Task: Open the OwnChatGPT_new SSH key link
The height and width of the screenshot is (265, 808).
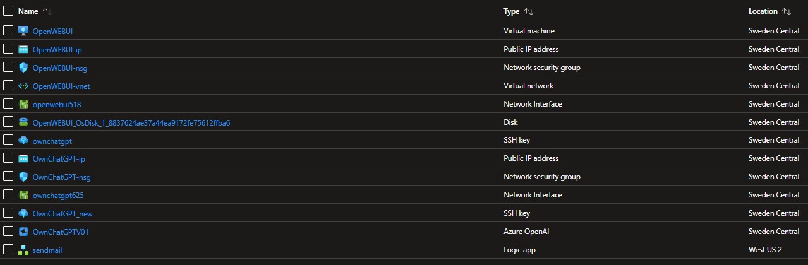Action: [x=63, y=213]
